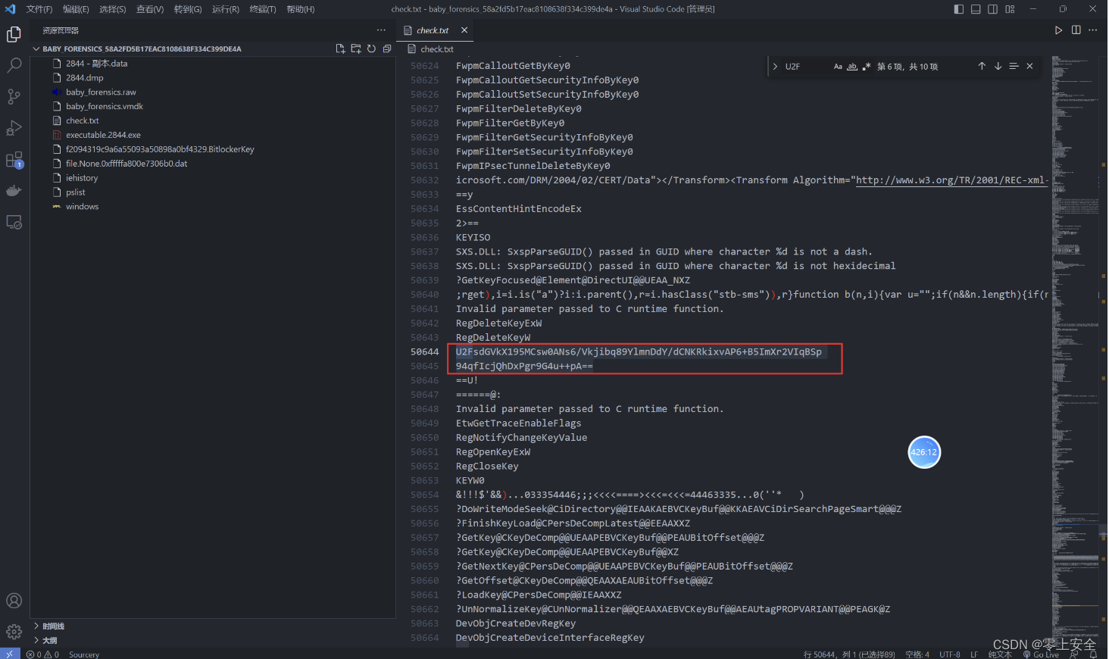Screen dimensions: 1109x659
Task: Open the Manage gear icon
Action: [x=14, y=632]
